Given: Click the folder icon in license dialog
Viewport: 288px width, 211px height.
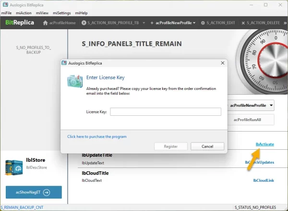Looking at the screenshot, I should point(75,81).
